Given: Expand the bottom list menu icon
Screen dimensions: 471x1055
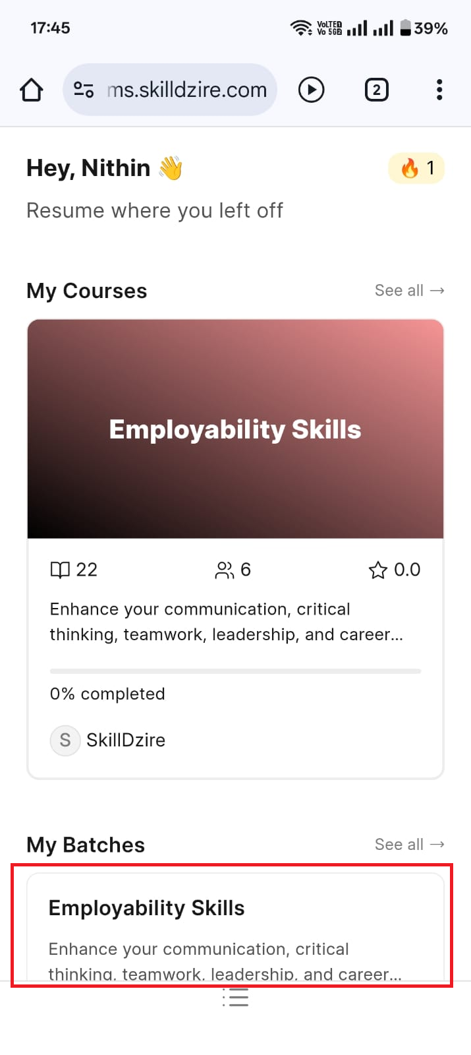Looking at the screenshot, I should coord(235,997).
